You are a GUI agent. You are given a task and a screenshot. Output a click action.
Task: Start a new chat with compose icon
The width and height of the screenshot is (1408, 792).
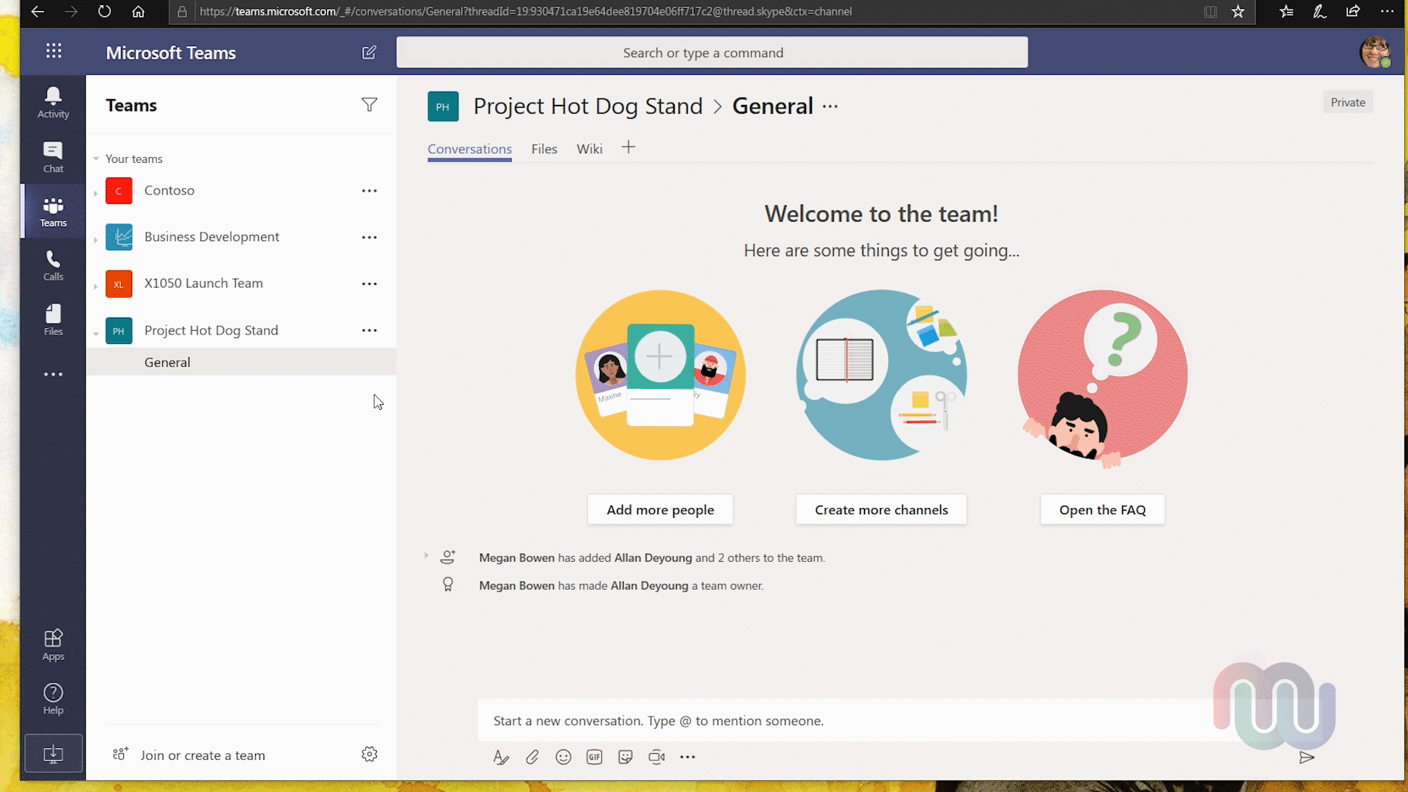click(x=369, y=53)
